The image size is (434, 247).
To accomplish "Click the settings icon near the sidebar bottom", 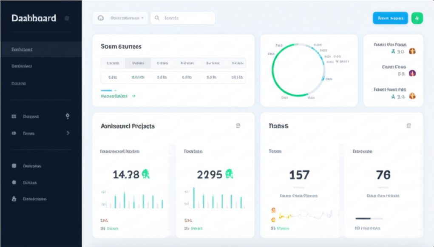I will coord(14,182).
